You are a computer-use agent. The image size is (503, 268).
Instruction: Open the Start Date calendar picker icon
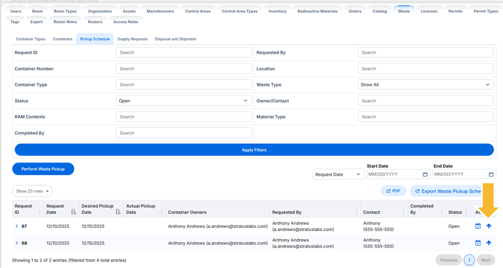[x=425, y=174]
